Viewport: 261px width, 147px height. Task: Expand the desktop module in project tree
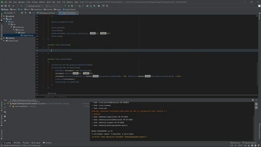(4, 38)
